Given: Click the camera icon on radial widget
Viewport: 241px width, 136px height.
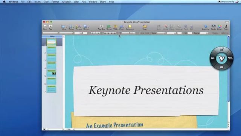Looking at the screenshot, I should coord(213,58).
